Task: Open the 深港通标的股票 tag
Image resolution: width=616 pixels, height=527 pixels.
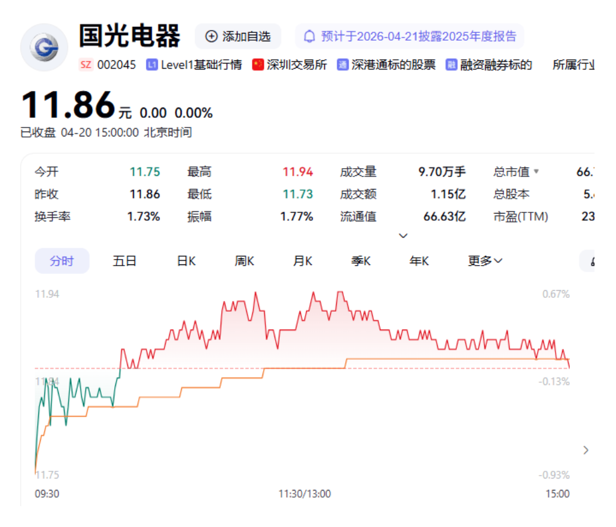Action: pyautogui.click(x=394, y=65)
